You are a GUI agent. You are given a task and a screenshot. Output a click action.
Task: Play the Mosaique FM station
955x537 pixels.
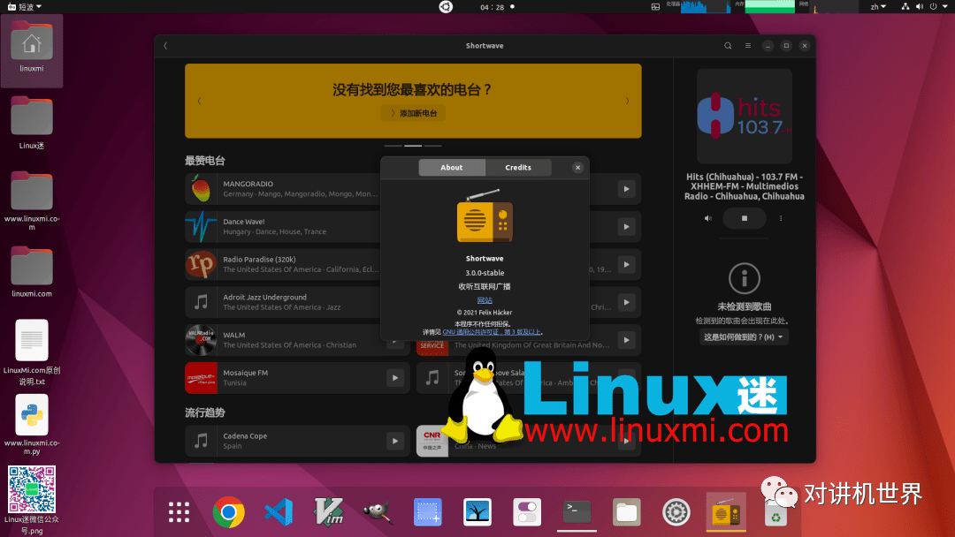(x=394, y=378)
